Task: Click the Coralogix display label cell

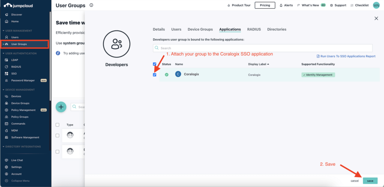Action: [x=254, y=75]
